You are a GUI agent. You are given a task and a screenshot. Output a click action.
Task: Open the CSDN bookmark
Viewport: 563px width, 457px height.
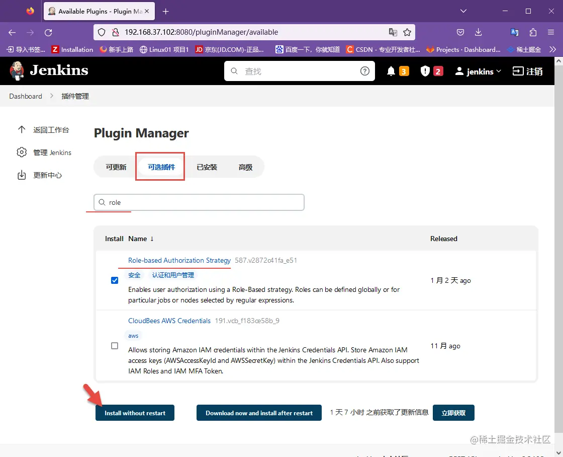(x=383, y=50)
